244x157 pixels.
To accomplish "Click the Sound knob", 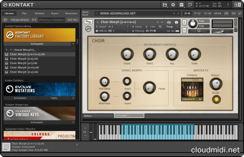I will tap(127, 54).
